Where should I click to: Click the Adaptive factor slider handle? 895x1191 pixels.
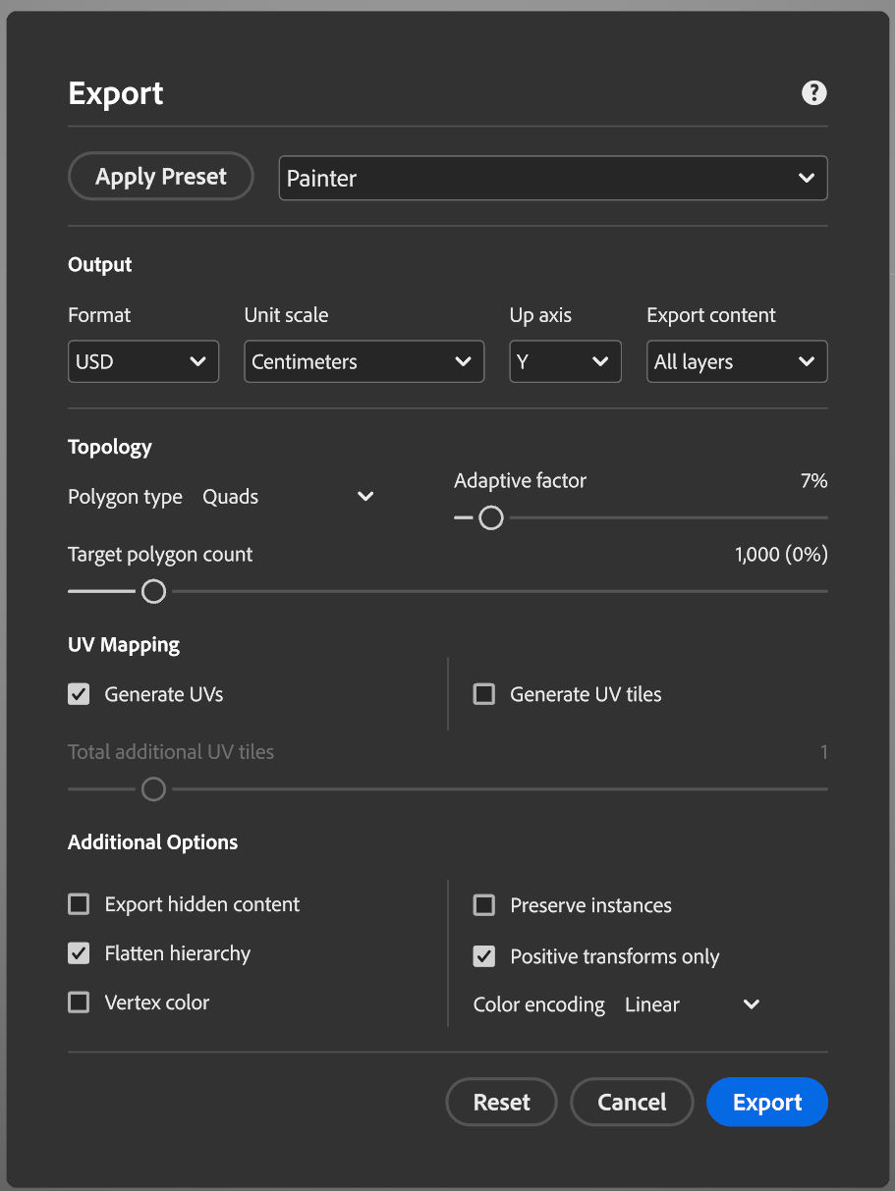coord(491,517)
